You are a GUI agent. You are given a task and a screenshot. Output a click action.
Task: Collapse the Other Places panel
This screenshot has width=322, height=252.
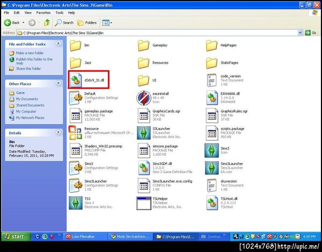pos(58,83)
